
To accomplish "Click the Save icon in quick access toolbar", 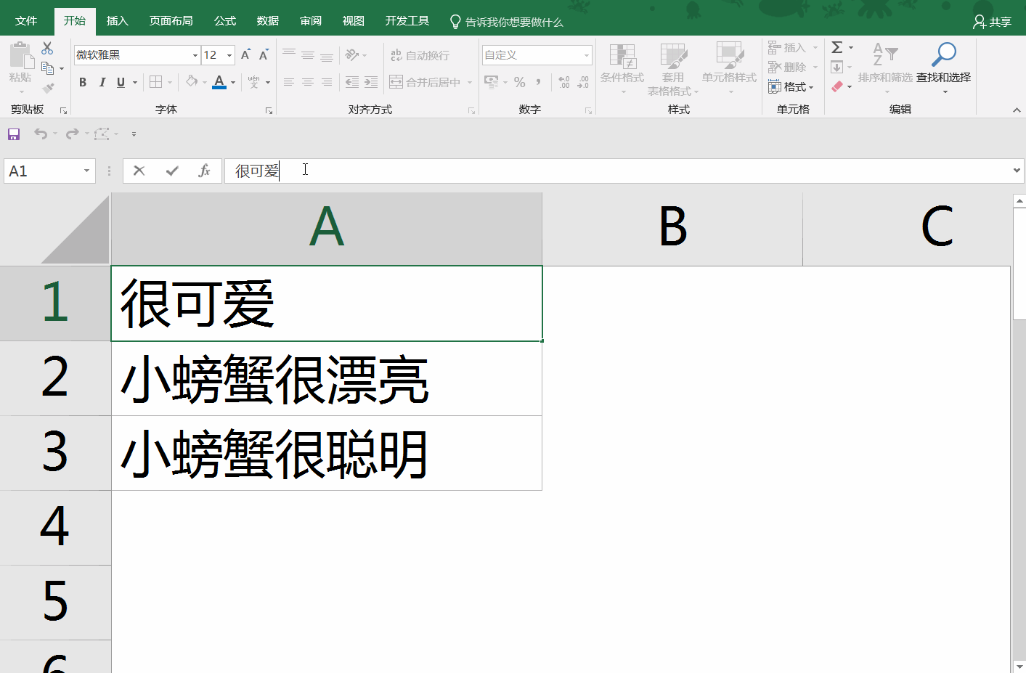I will point(14,134).
